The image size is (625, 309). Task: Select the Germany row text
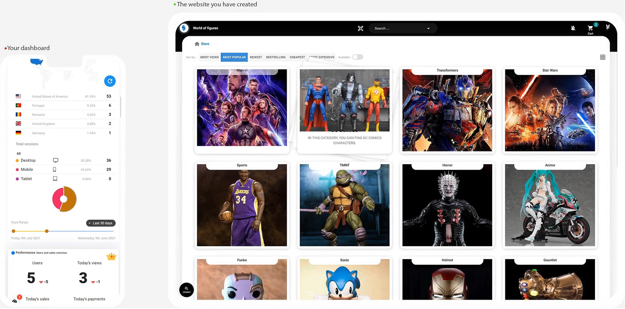pyautogui.click(x=38, y=133)
